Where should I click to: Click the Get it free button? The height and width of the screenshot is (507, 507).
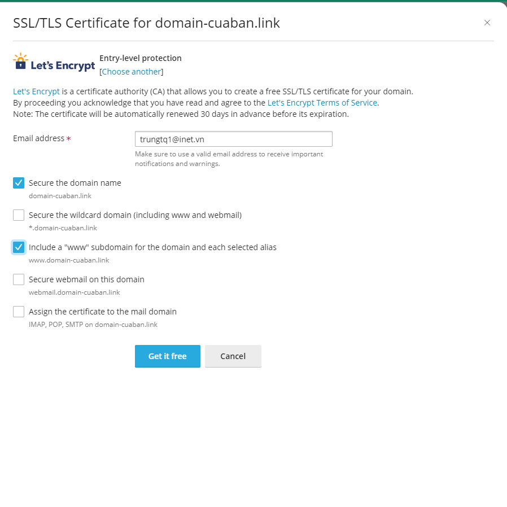(x=168, y=356)
